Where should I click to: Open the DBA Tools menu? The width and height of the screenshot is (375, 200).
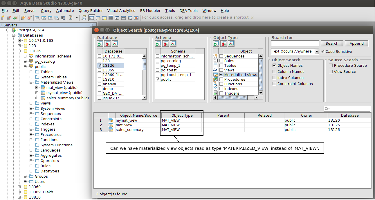(x=189, y=10)
